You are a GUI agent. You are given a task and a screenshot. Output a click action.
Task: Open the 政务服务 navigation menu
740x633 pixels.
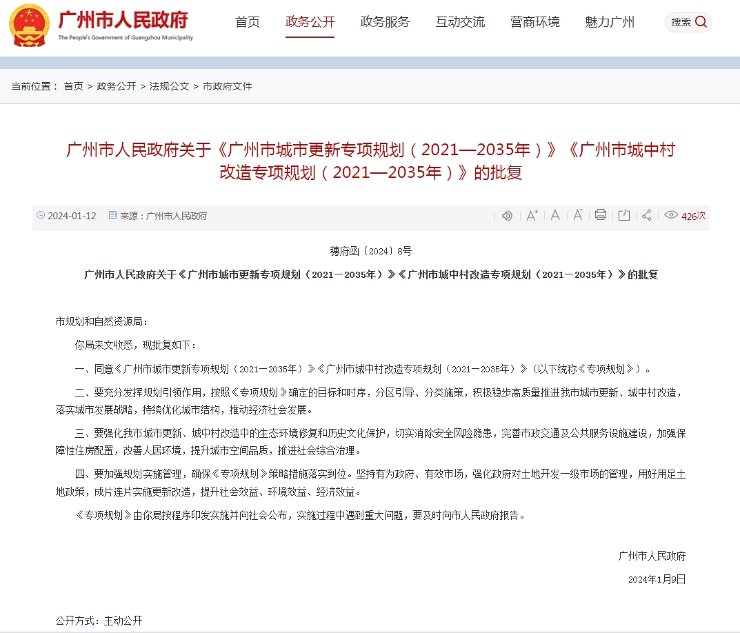point(384,21)
